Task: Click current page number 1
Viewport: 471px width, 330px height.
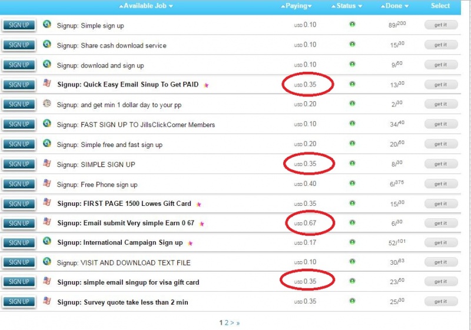Action: 221,323
